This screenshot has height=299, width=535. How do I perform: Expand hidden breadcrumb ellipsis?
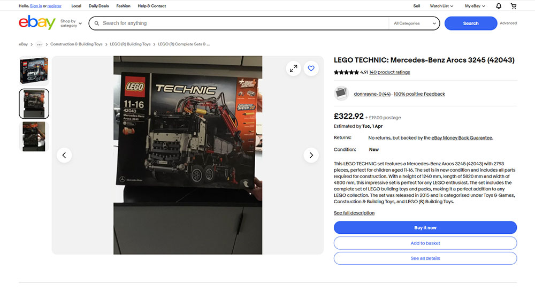pyautogui.click(x=39, y=44)
